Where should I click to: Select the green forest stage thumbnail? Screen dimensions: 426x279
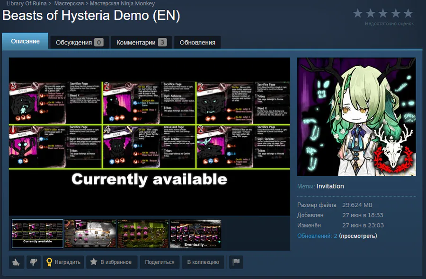pyautogui.click(x=143, y=234)
